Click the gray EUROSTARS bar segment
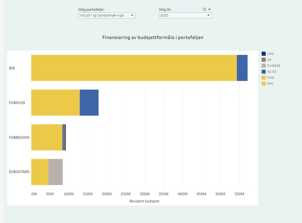 pos(56,172)
